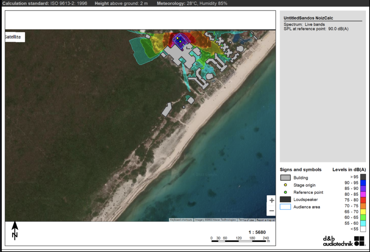The image size is (370, 252).
Task: Click the d&b audiotechnik logo
Action: (344, 241)
